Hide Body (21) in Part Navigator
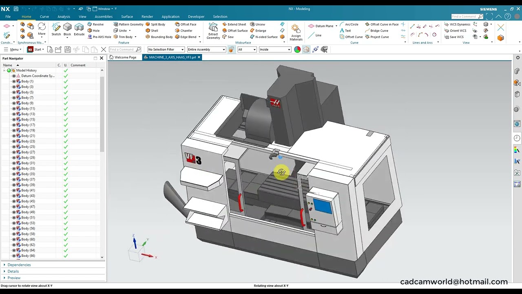 (x=14, y=136)
